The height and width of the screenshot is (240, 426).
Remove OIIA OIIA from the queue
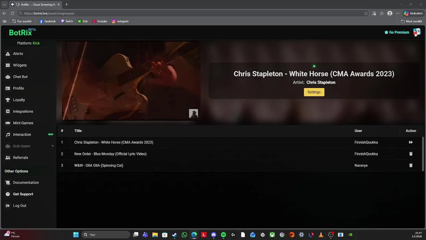[411, 165]
